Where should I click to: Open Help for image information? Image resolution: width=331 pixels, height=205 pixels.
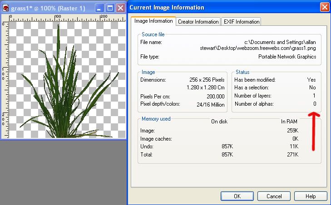[x=311, y=196]
